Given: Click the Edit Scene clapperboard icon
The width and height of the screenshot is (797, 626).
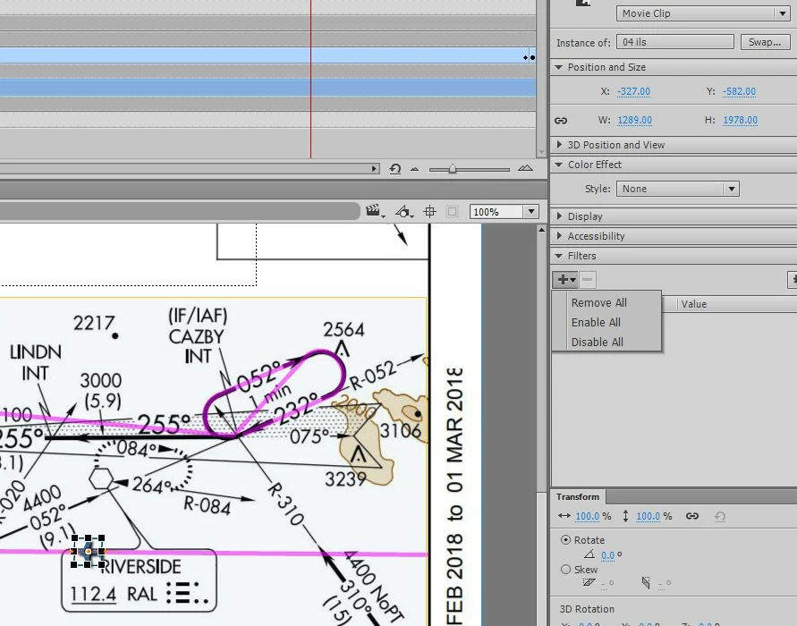Looking at the screenshot, I should tap(374, 211).
